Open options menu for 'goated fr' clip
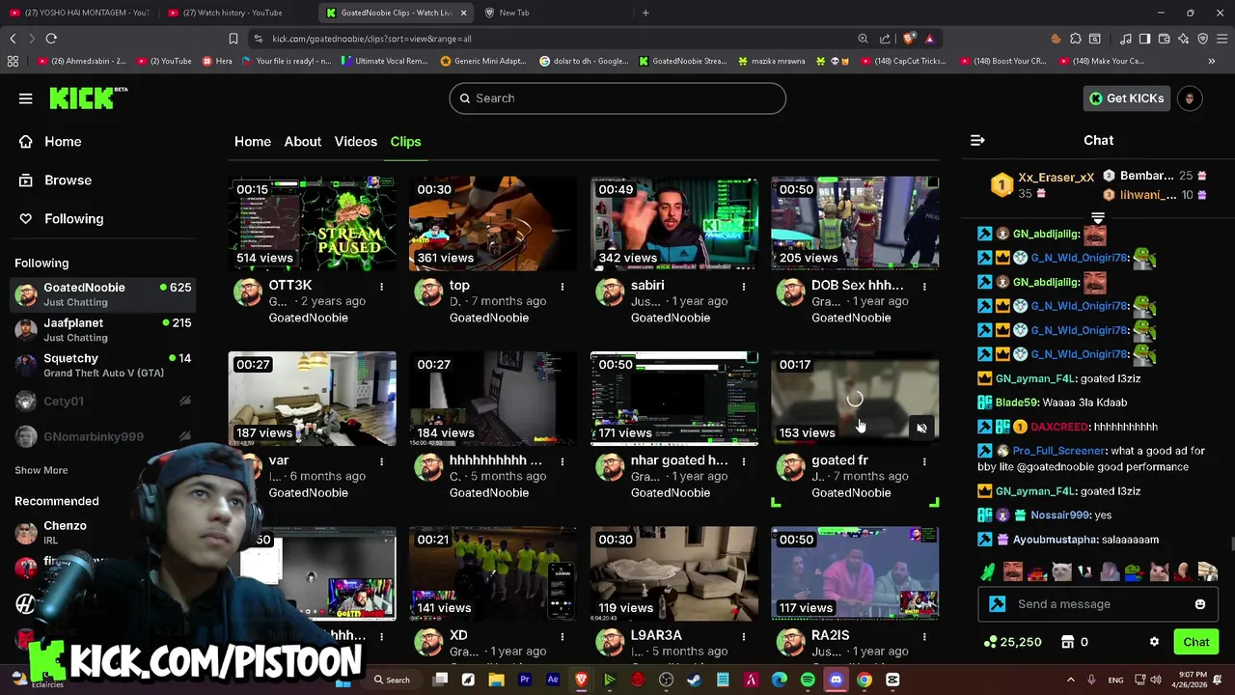Screen dimensions: 1235x695 924,461
